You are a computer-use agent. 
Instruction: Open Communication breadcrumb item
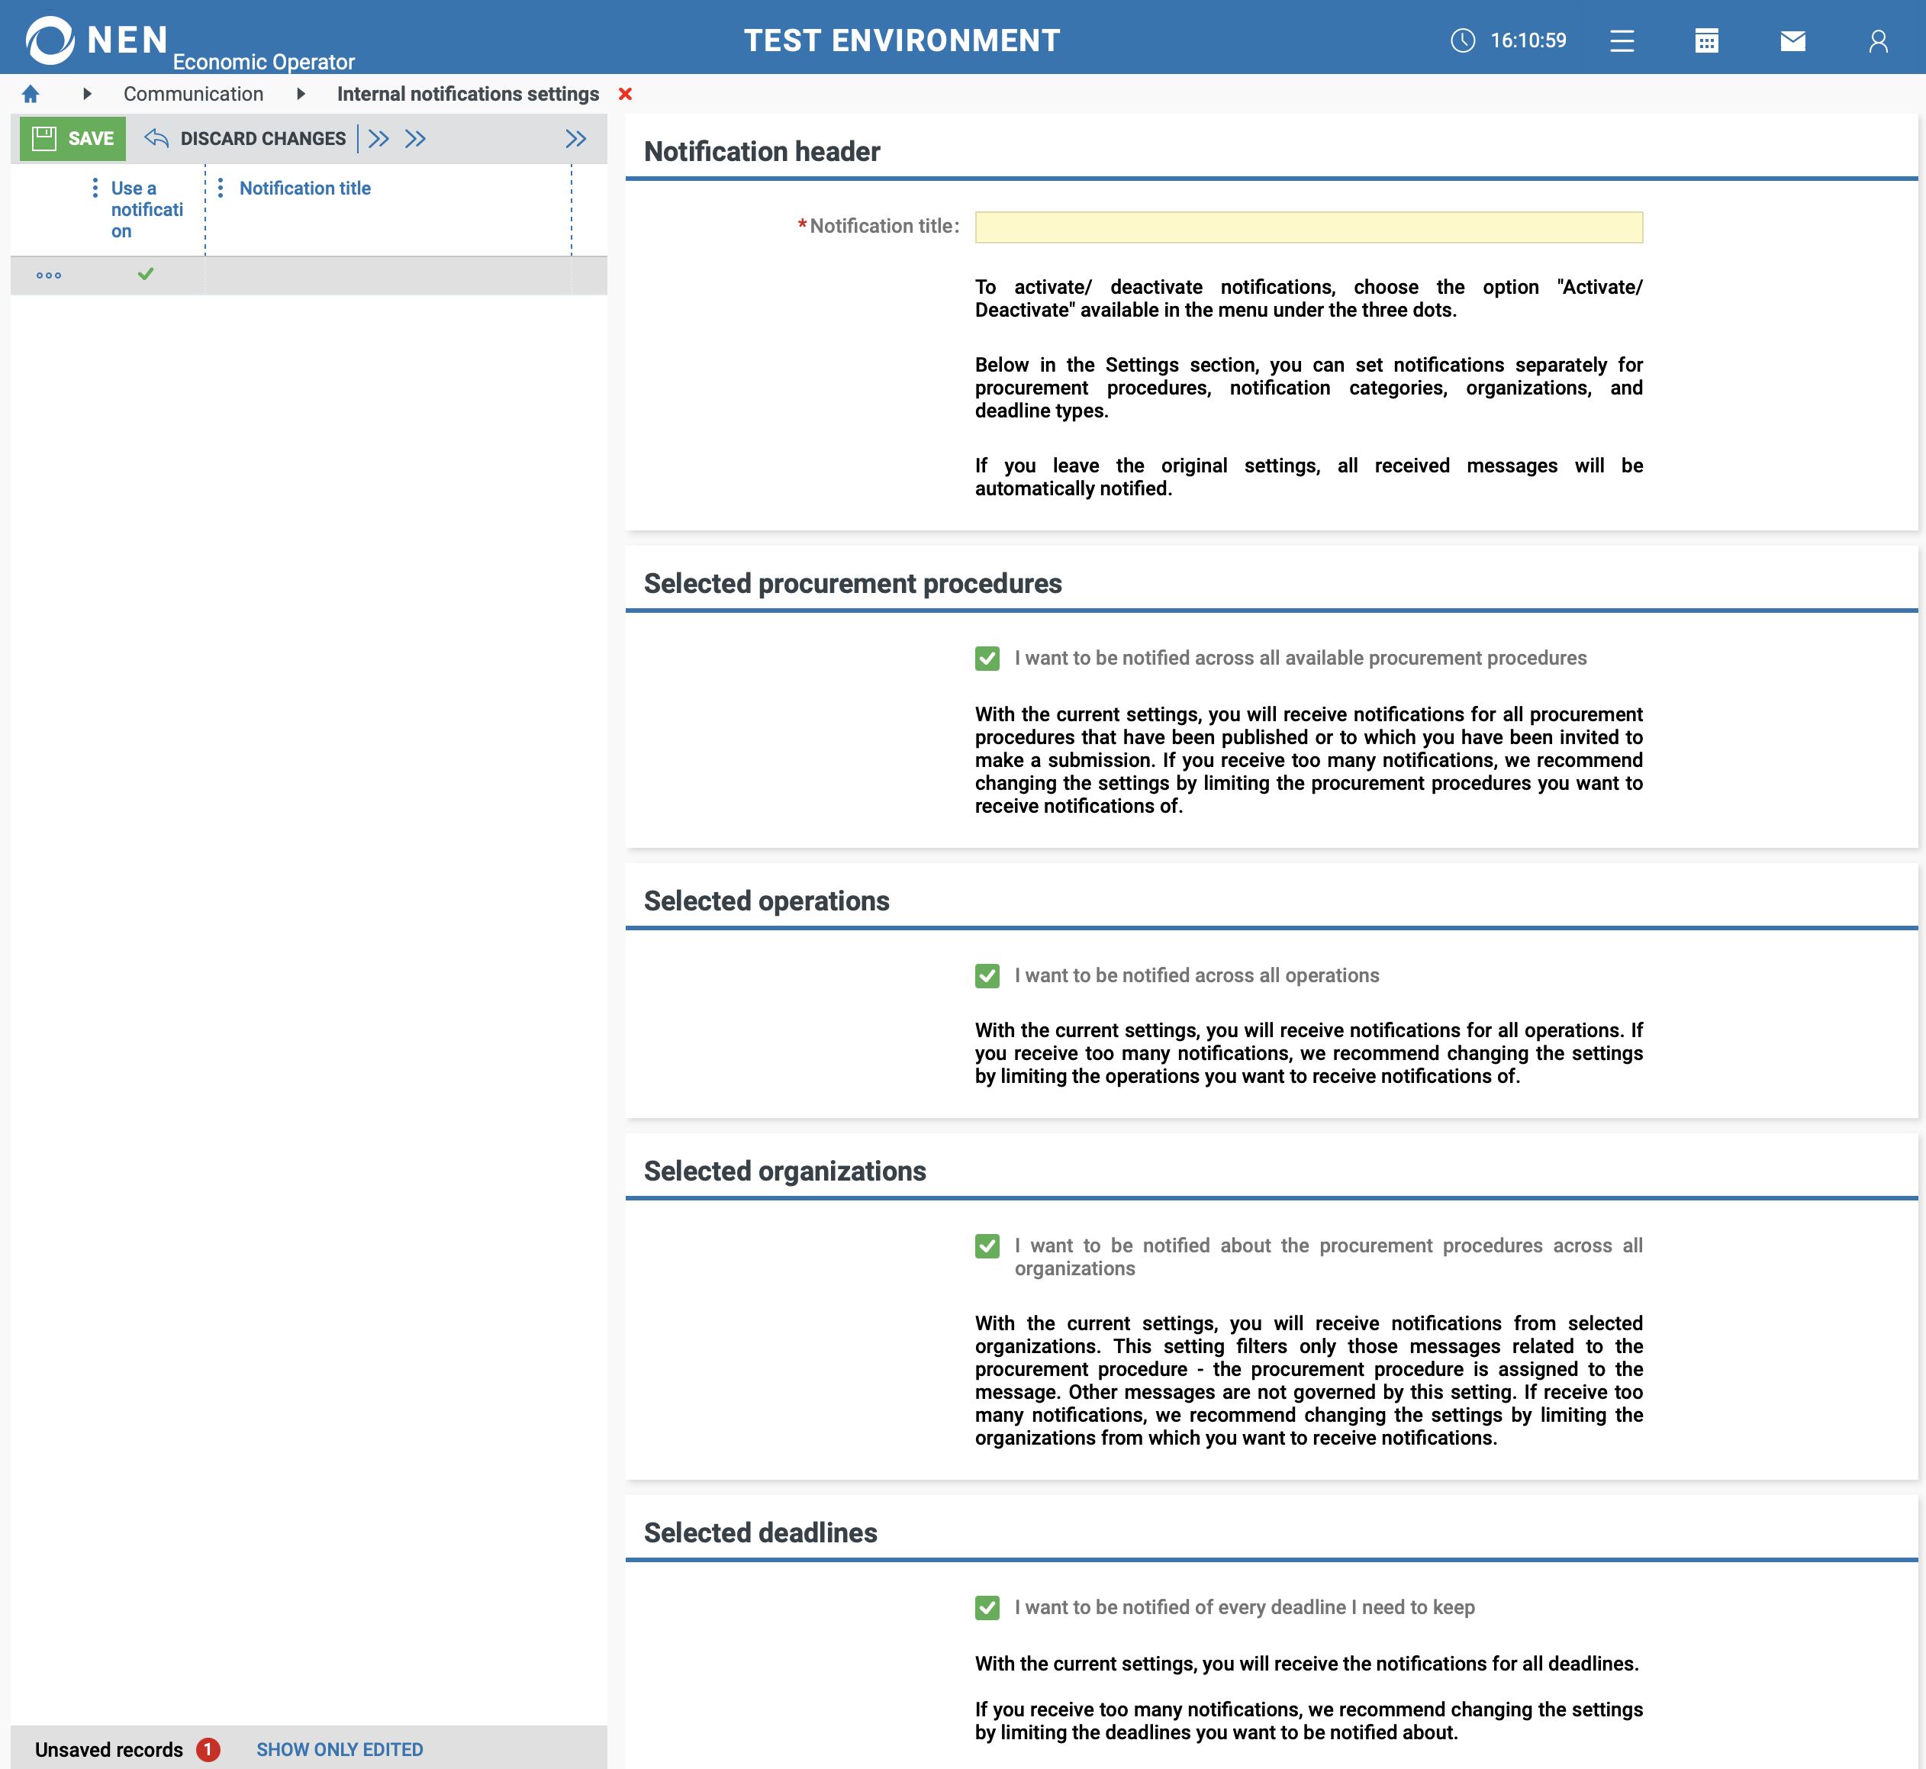pos(193,94)
